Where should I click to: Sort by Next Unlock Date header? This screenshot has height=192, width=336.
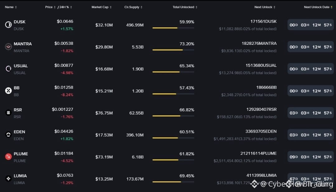coord(318,7)
